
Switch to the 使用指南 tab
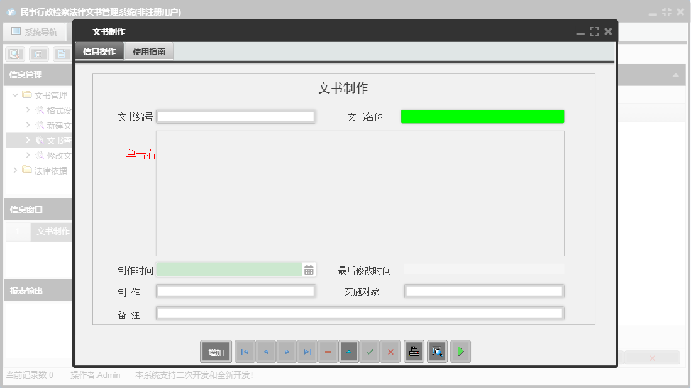149,51
